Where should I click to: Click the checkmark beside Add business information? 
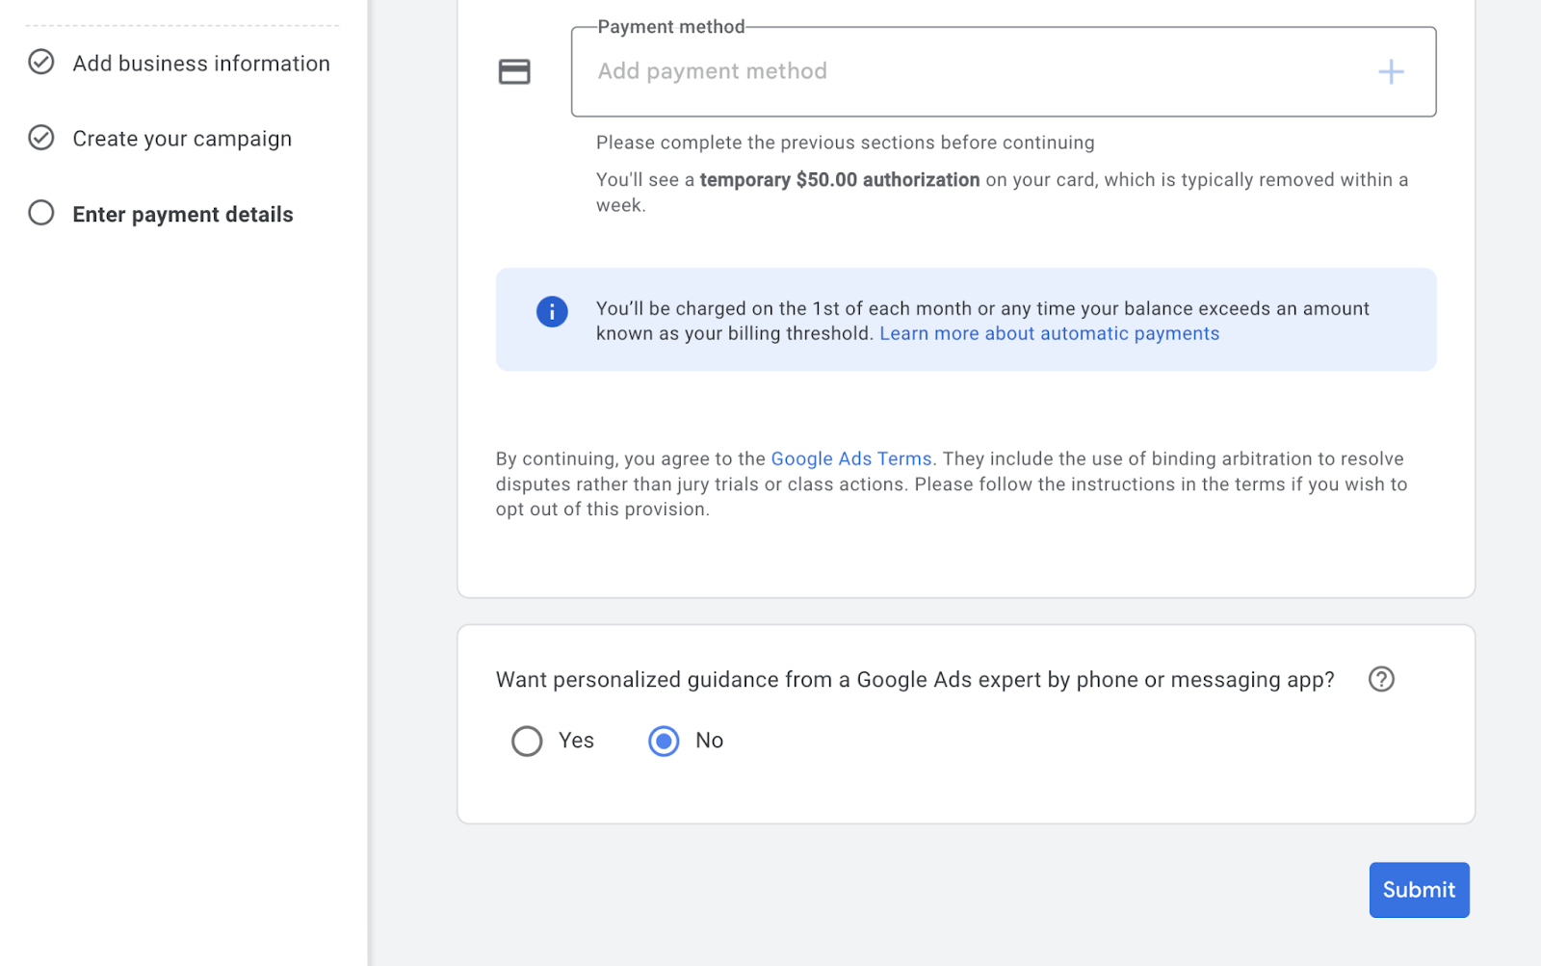[x=40, y=62]
